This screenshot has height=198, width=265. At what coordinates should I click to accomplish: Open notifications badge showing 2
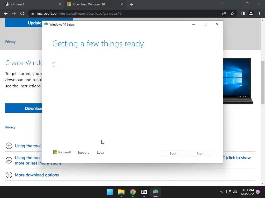258,192
